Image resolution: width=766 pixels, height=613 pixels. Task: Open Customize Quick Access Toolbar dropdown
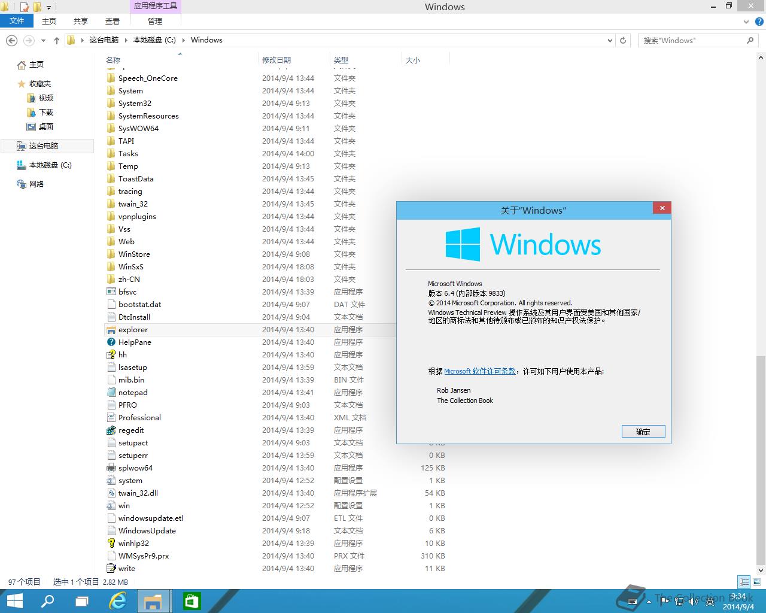[48, 7]
